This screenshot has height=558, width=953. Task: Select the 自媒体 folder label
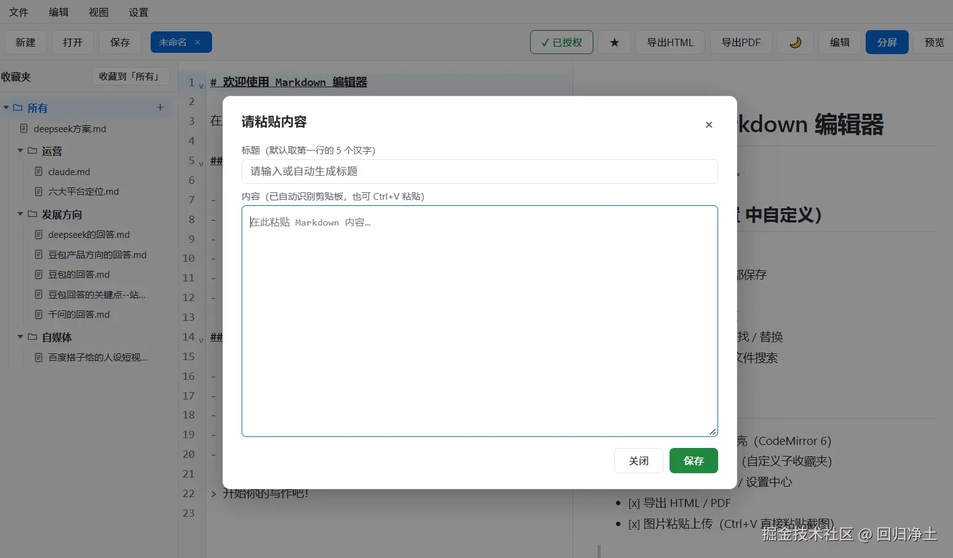tap(57, 337)
